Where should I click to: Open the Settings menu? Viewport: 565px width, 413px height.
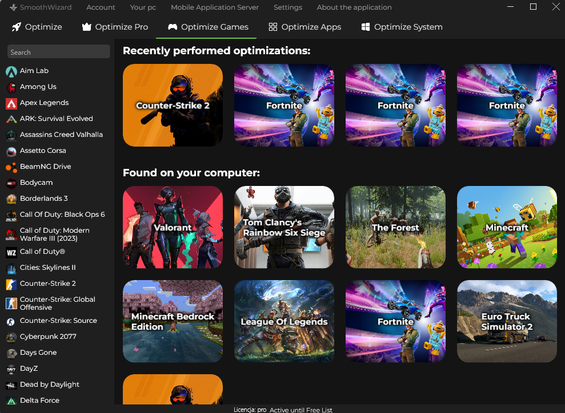287,7
